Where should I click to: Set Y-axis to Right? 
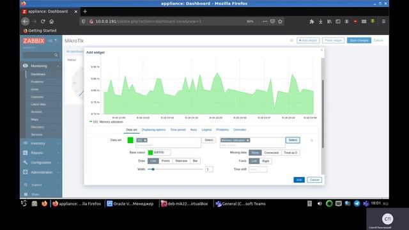tap(266, 161)
